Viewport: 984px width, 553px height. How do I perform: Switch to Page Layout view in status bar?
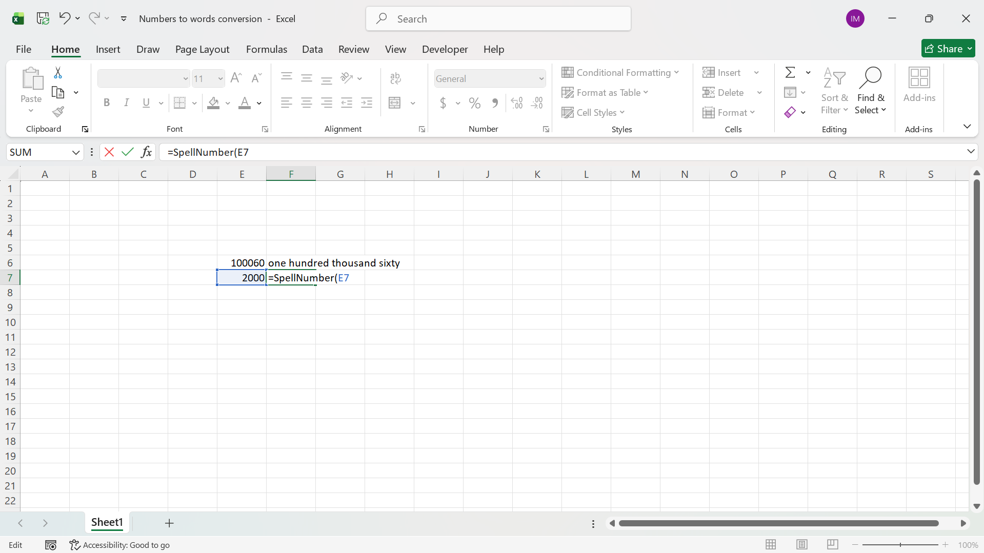point(802,545)
